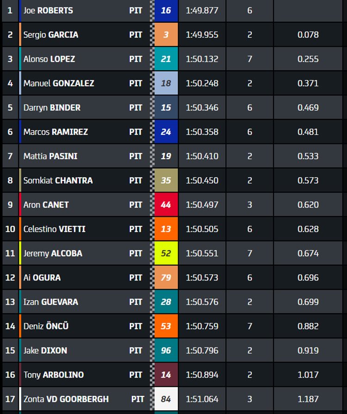Click Manuel GONZALEZ's light blue 18 badge
This screenshot has width=347, height=414.
166,83
